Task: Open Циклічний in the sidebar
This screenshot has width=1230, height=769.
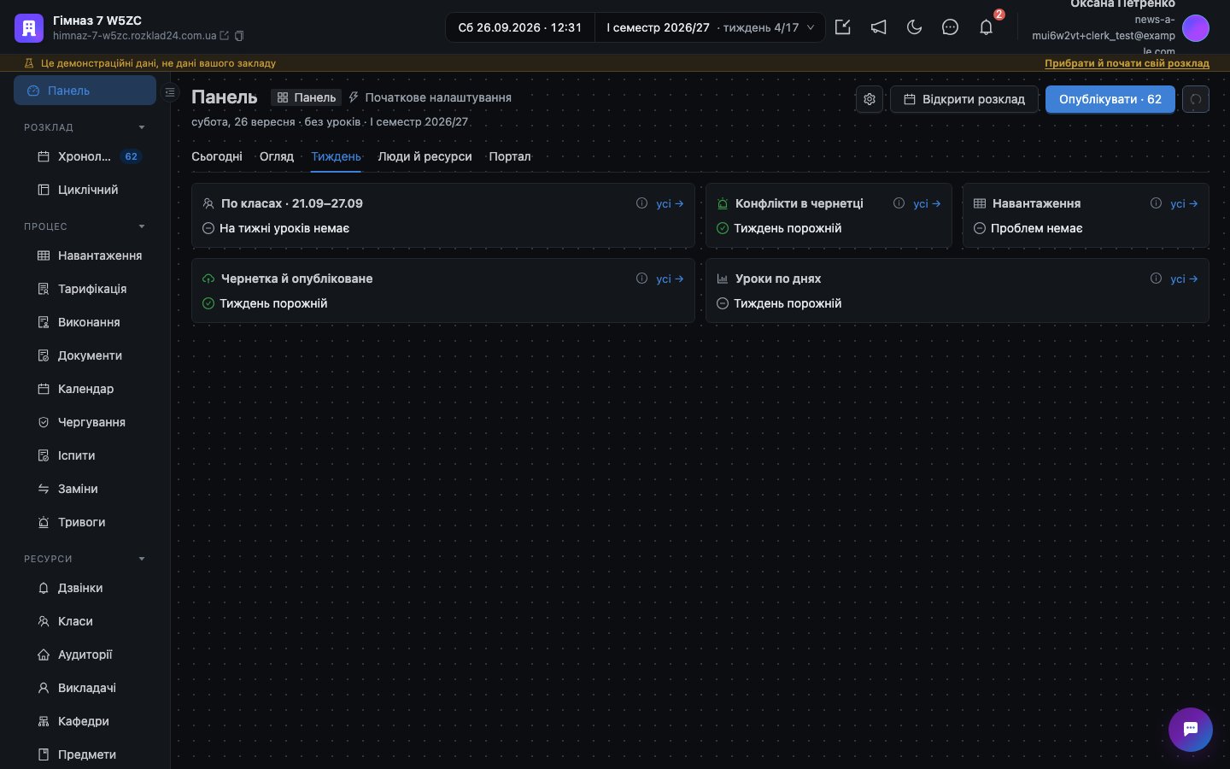Action: [x=85, y=190]
